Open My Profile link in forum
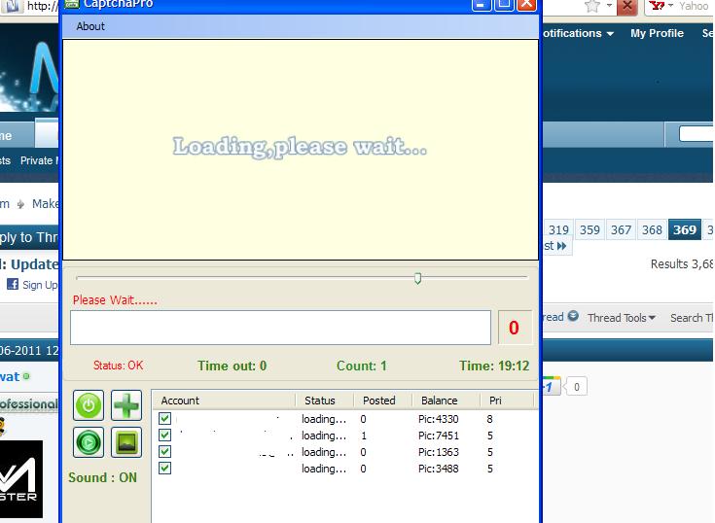Viewport: 715px width, 523px height. 657,33
